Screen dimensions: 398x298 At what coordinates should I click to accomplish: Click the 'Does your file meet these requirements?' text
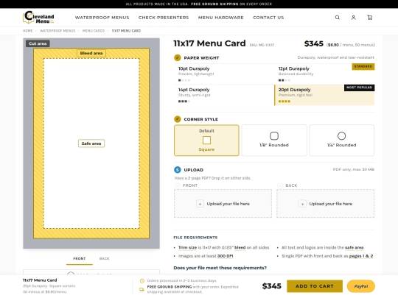coord(220,268)
